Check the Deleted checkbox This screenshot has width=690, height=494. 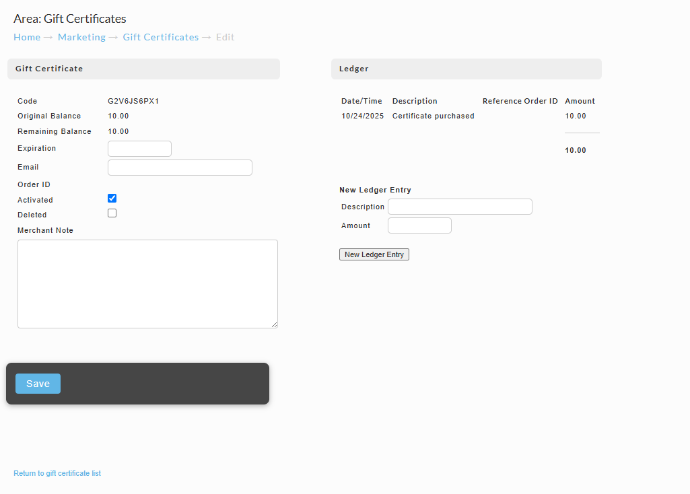click(112, 213)
